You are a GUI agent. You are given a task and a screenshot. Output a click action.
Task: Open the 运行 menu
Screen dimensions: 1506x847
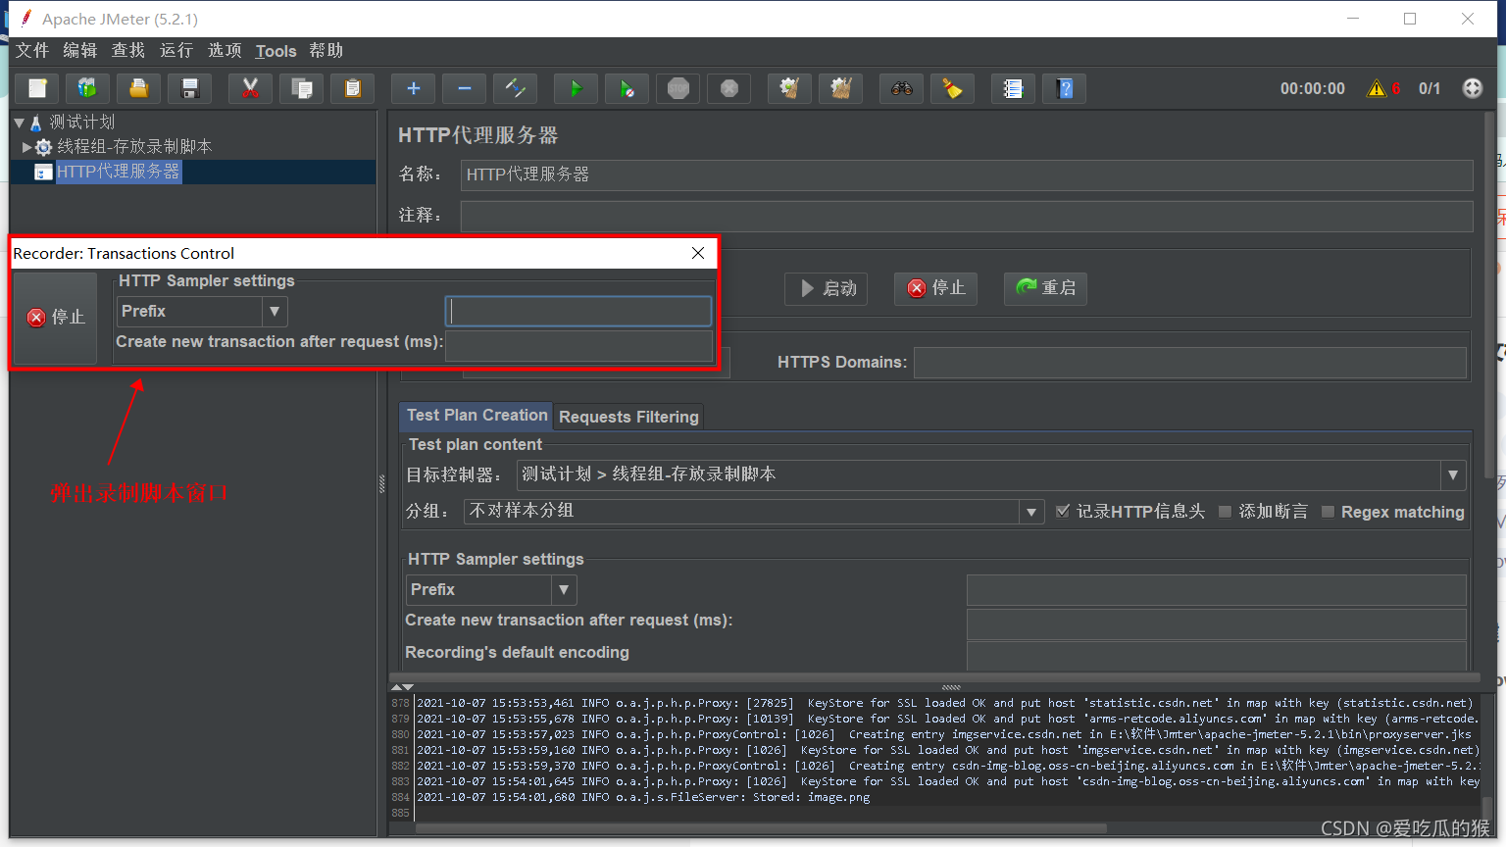[176, 51]
